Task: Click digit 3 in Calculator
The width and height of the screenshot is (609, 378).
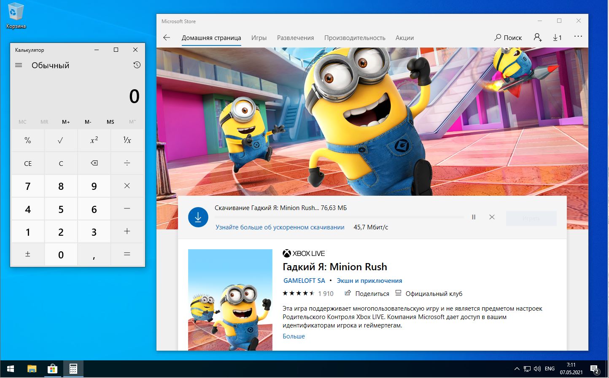Action: (x=94, y=232)
